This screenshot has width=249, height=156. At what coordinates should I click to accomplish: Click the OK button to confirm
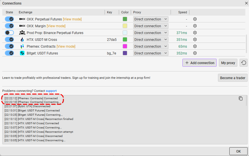pyautogui.click(x=238, y=151)
